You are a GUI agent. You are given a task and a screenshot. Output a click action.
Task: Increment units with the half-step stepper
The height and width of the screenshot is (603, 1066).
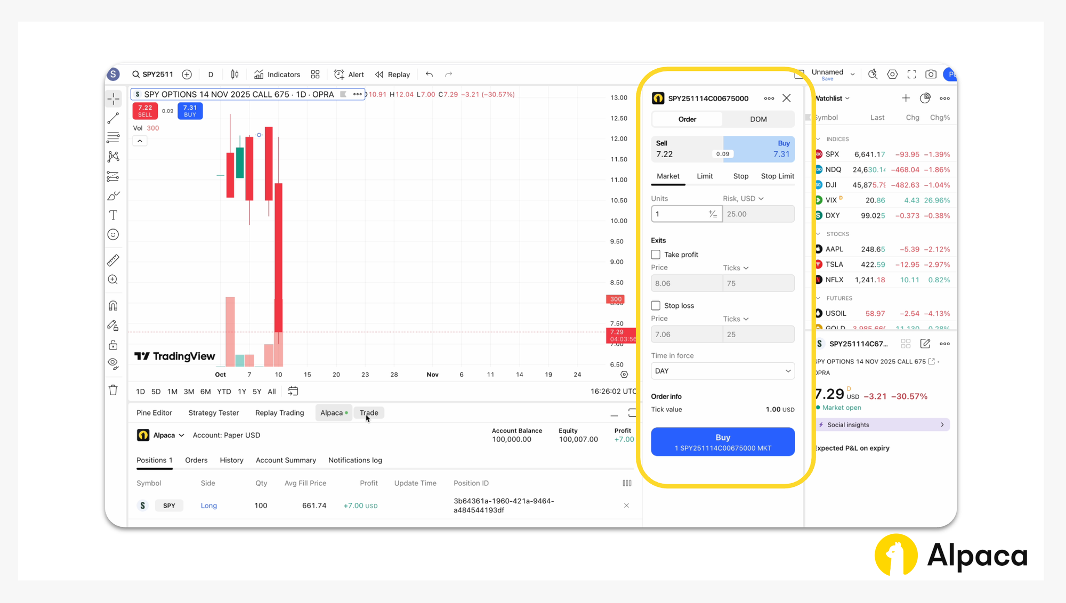(x=713, y=214)
